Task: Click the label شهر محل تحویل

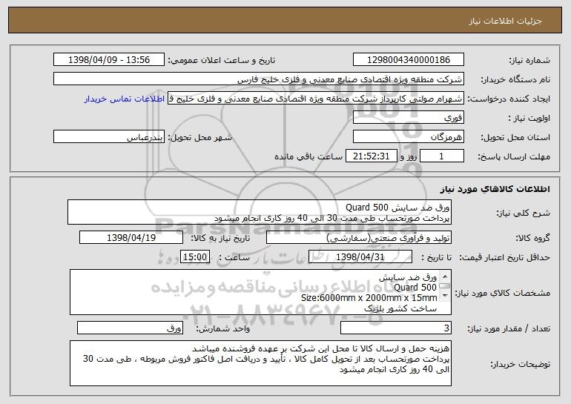Action: pyautogui.click(x=199, y=137)
